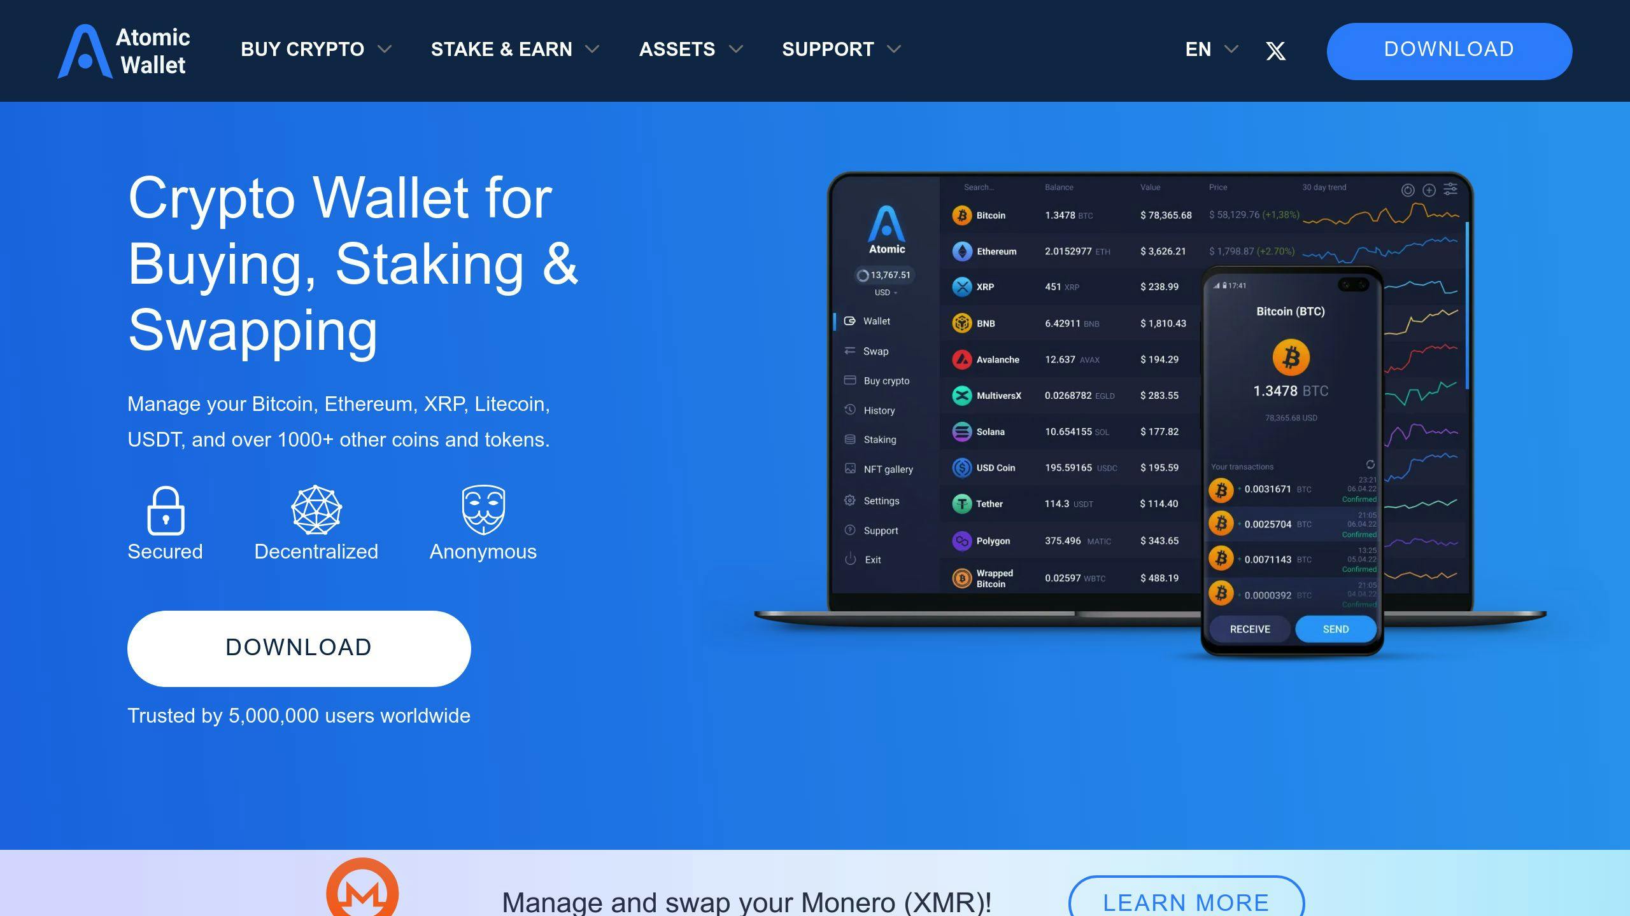Expand the ASSETS dropdown menu

(692, 50)
